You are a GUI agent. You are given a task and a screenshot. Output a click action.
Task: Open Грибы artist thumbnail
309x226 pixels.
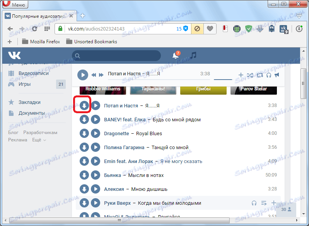pos(203,90)
